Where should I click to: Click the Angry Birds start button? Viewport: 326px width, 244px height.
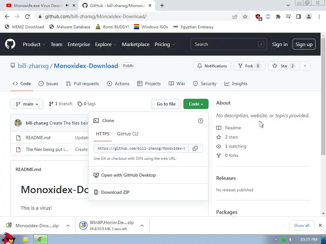click(8, 238)
